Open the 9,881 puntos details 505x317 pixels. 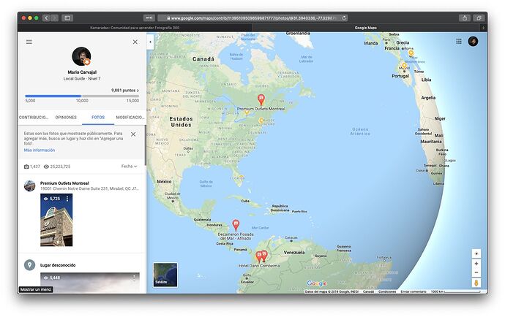[125, 91]
